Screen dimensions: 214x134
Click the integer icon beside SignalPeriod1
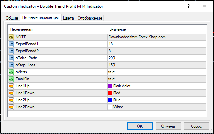[12, 44]
